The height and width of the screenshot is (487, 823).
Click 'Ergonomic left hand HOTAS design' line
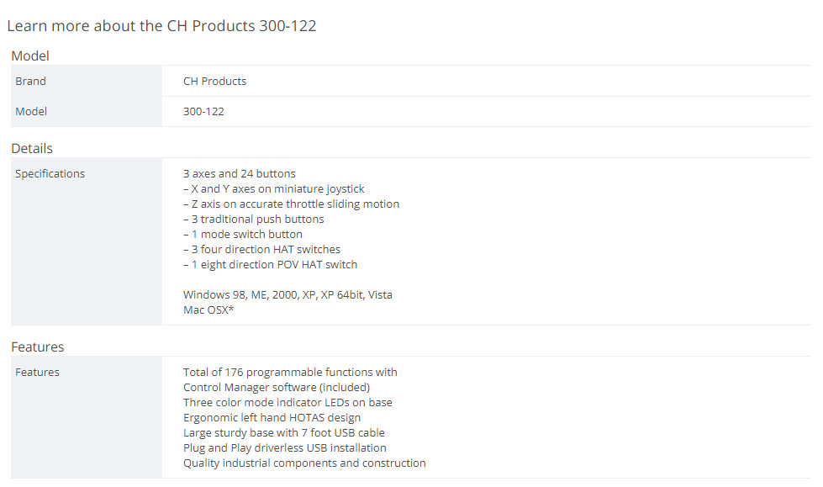(272, 418)
